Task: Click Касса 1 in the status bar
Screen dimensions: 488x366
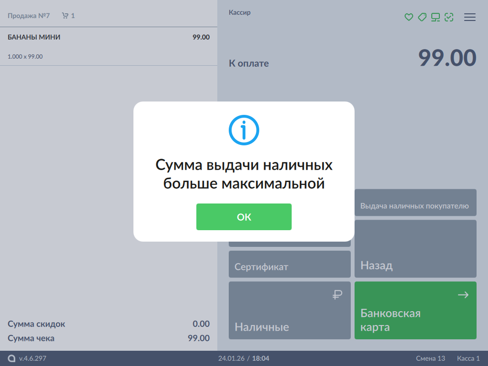Action: 468,358
